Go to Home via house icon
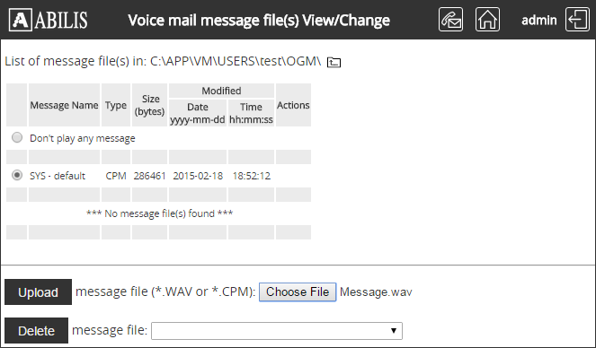Image resolution: width=596 pixels, height=348 pixels. click(x=487, y=20)
